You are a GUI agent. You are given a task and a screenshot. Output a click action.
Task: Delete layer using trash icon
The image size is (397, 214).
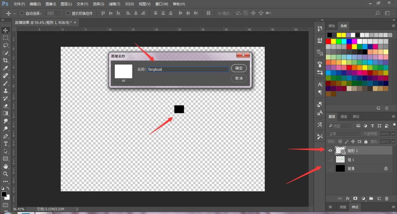click(386, 199)
